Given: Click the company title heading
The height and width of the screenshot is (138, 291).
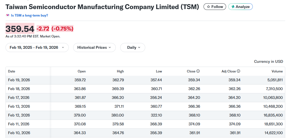Looking at the screenshot, I should point(102,7).
